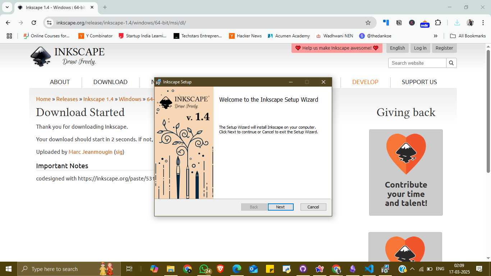Open File Explorer from taskbar
Viewport: 491px width, 276px height.
coord(170,269)
